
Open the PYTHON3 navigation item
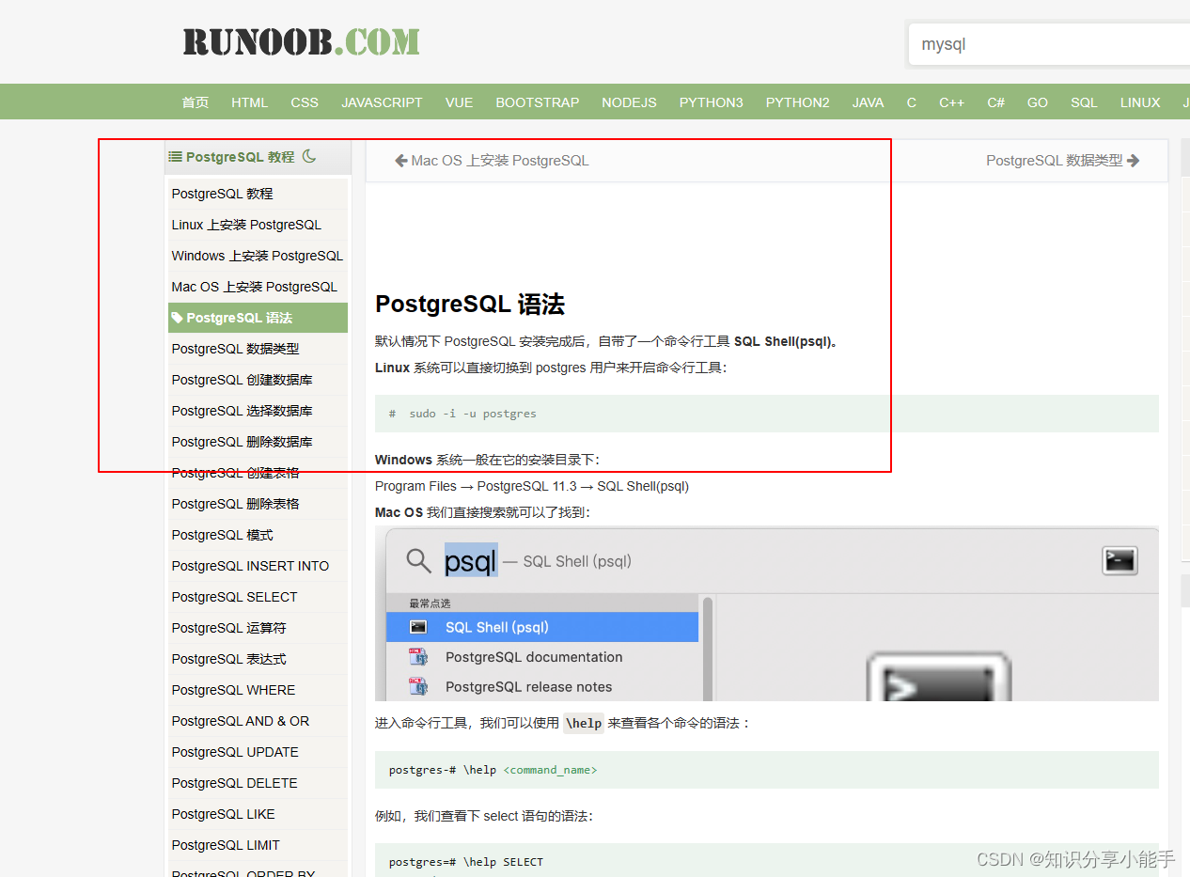click(712, 102)
